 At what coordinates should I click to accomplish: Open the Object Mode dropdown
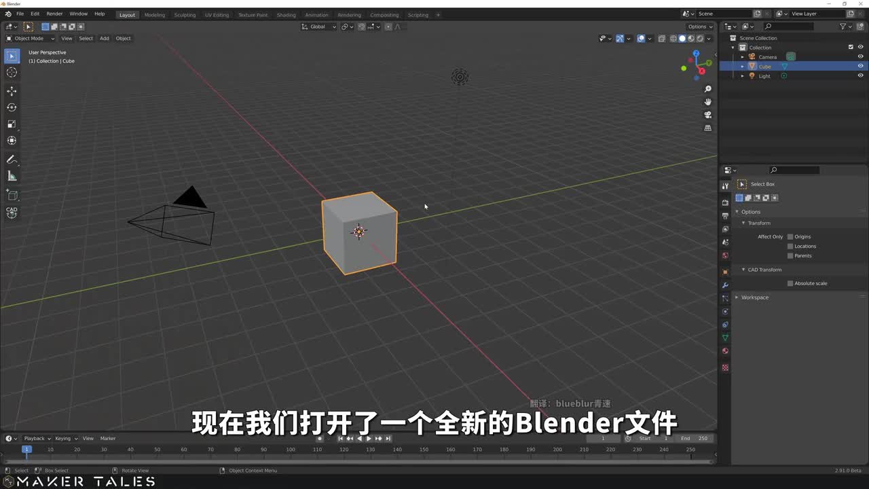tap(30, 38)
